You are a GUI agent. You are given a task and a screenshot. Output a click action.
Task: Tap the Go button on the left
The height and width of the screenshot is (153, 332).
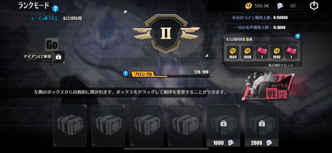(52, 45)
